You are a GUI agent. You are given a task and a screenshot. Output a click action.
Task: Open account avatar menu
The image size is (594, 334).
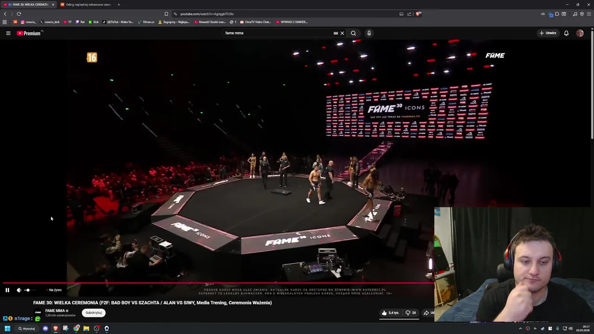pos(580,33)
